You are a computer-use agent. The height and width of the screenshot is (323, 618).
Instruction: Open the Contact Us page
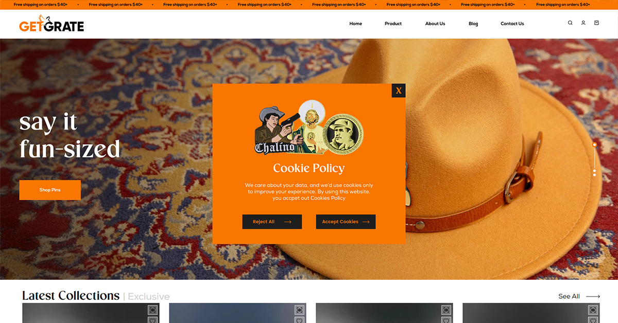(512, 24)
